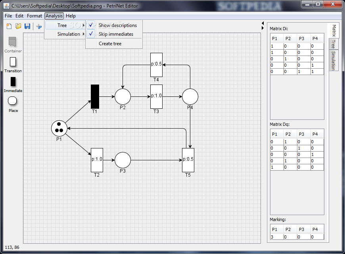345x254 pixels.
Task: Open the Edit menu
Action: click(19, 16)
